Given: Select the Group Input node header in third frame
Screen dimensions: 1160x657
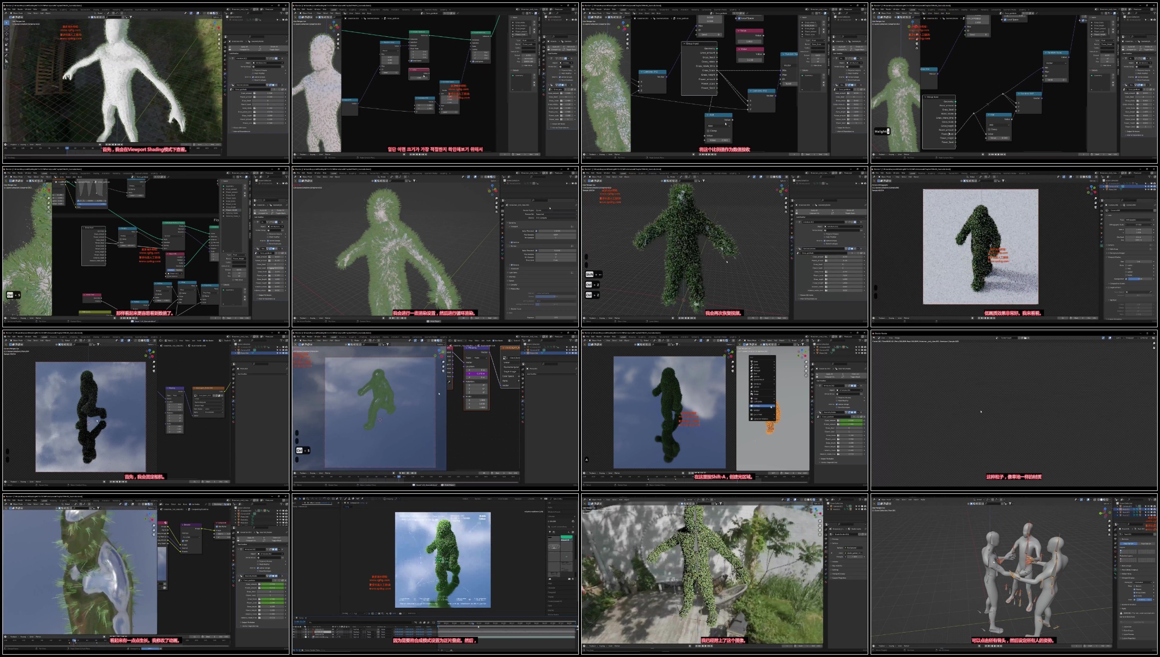Looking at the screenshot, I should tap(699, 44).
